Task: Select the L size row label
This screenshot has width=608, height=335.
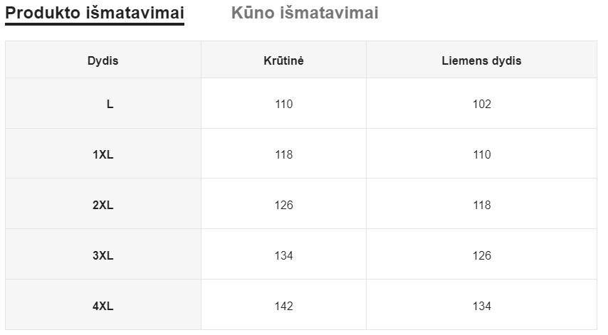Action: pos(110,104)
